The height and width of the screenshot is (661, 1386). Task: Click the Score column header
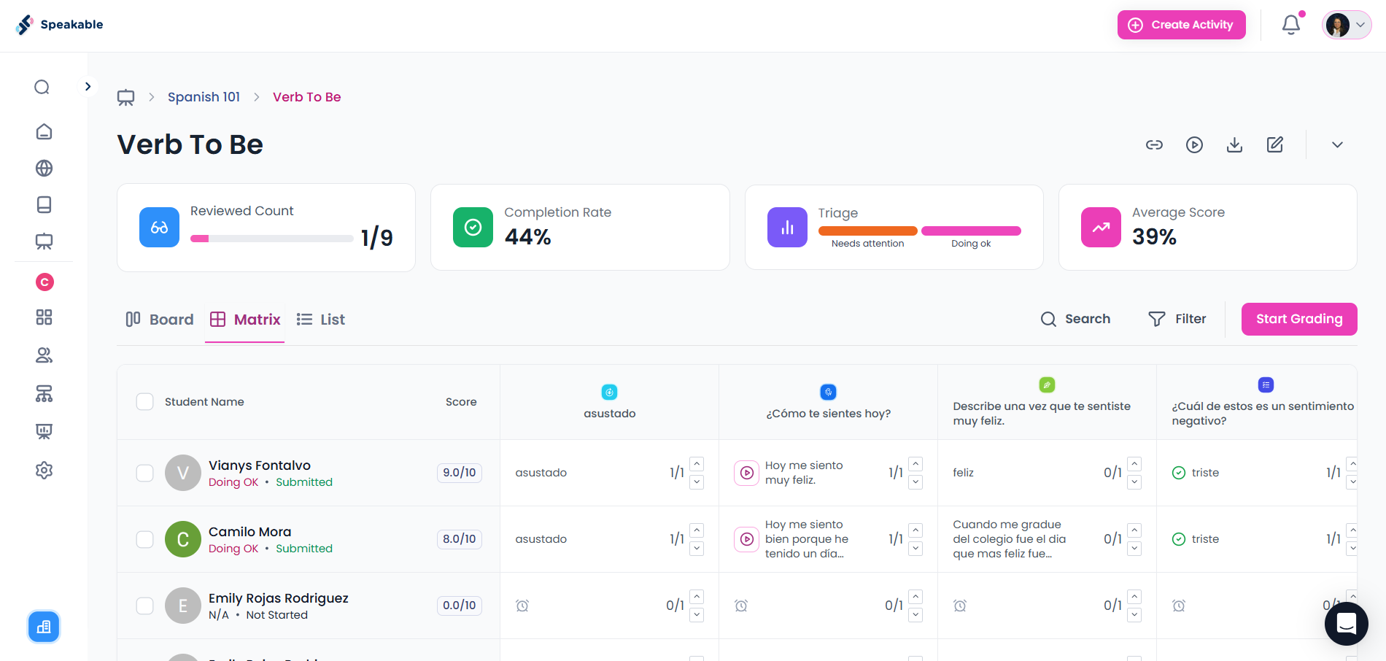pos(461,402)
